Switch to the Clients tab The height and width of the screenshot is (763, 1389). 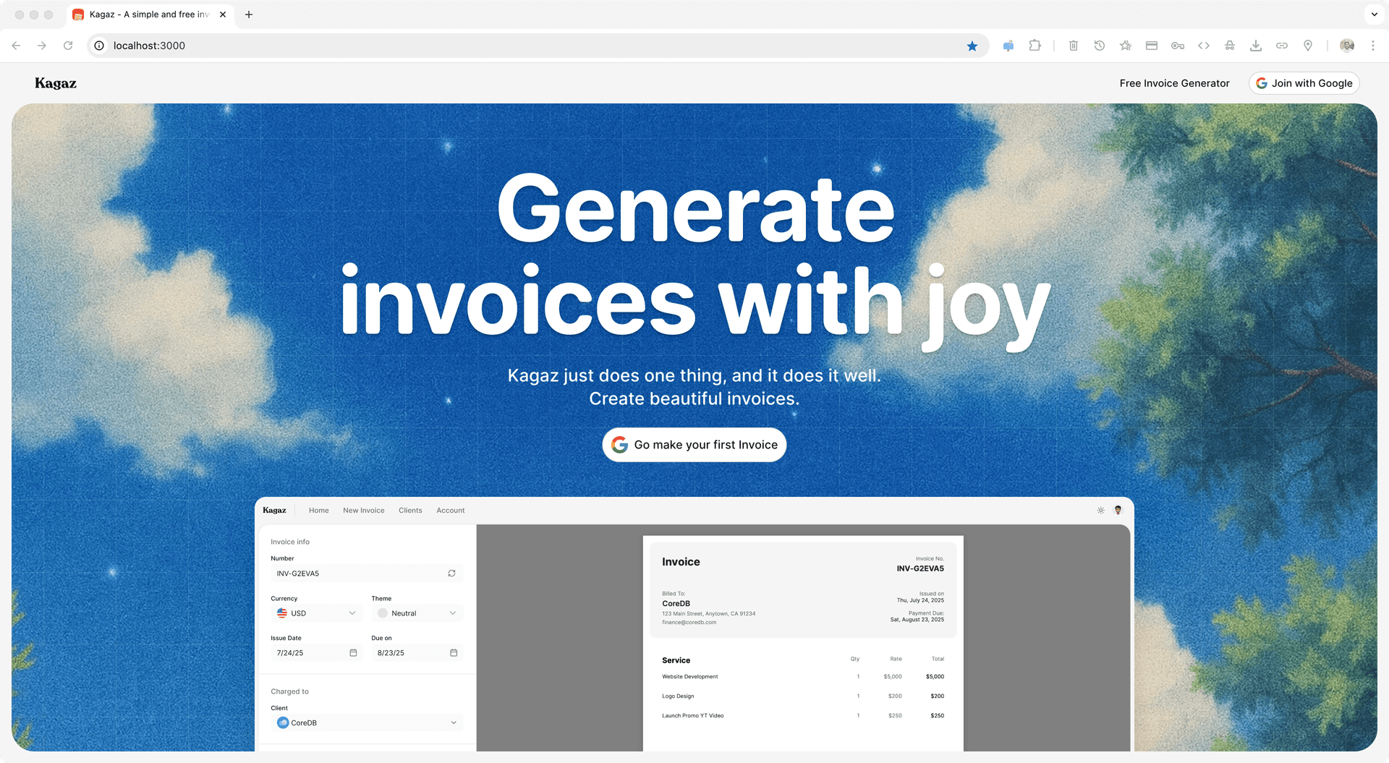pyautogui.click(x=410, y=510)
